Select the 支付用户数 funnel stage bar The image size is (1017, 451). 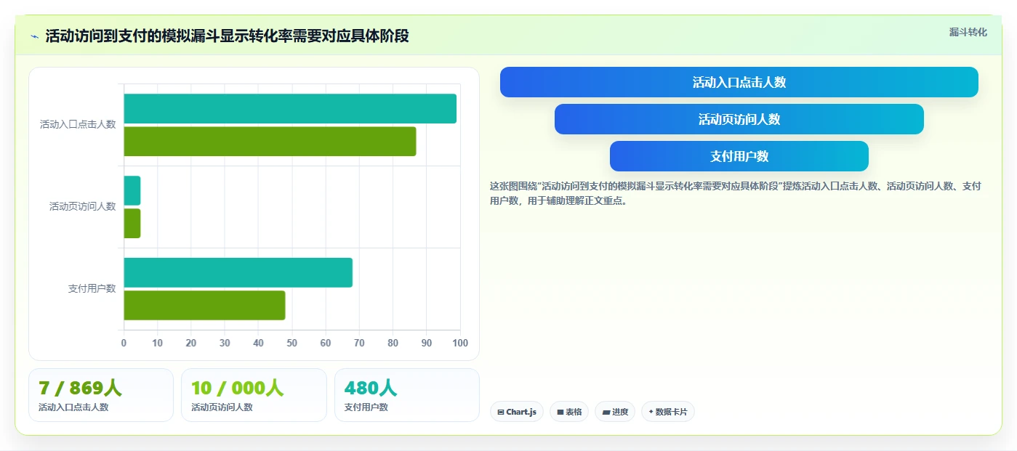(739, 156)
